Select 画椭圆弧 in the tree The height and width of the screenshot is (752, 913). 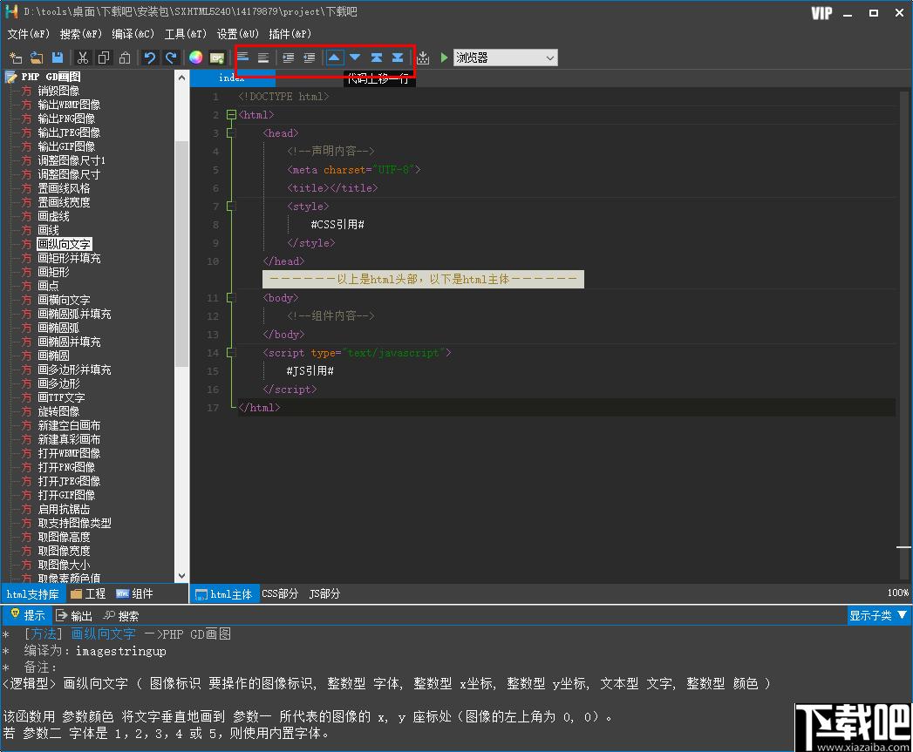pyautogui.click(x=58, y=329)
